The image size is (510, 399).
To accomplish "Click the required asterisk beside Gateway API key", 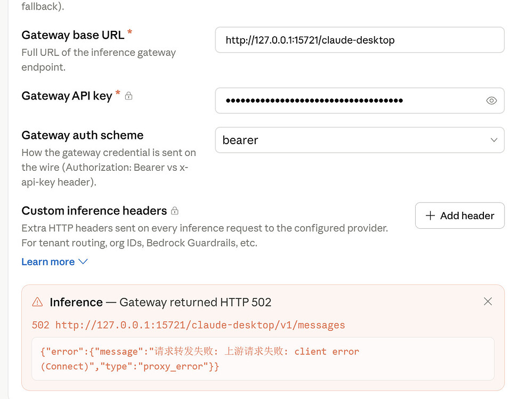I will click(118, 93).
